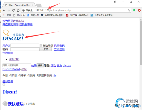The image size is (142, 110).
Task: Click the browser back arrow
Action: (x=4, y=10)
